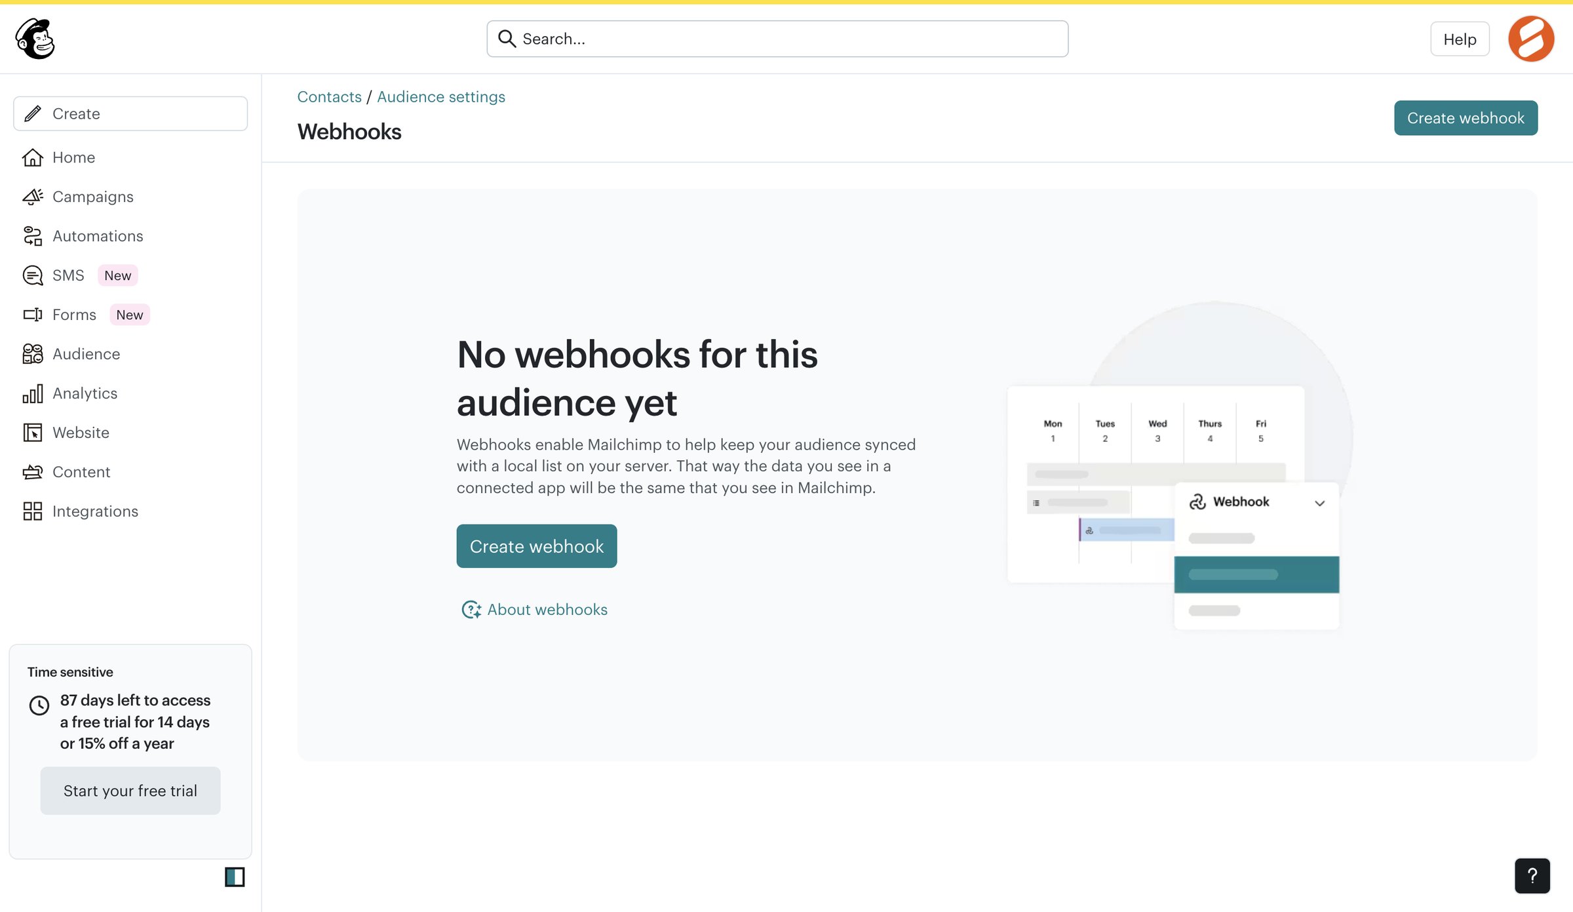Click the clock icon in Time sensitive card
This screenshot has width=1573, height=912.
(39, 705)
